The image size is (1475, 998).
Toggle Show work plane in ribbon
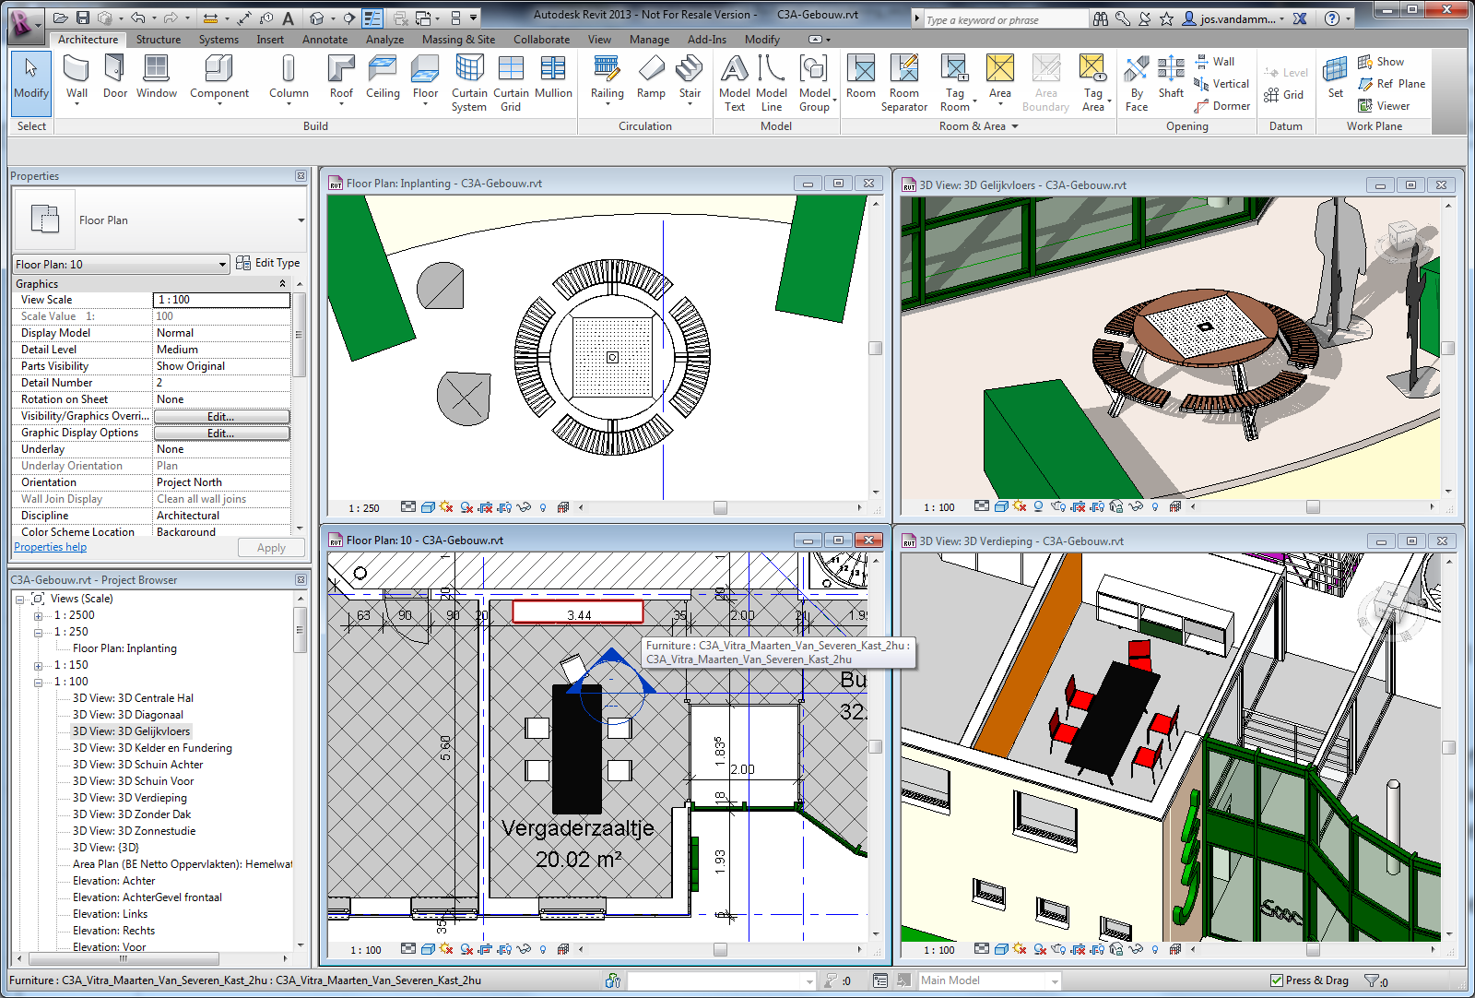1381,62
